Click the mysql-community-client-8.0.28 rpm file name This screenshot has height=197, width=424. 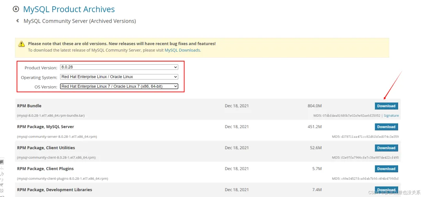[x=56, y=157]
